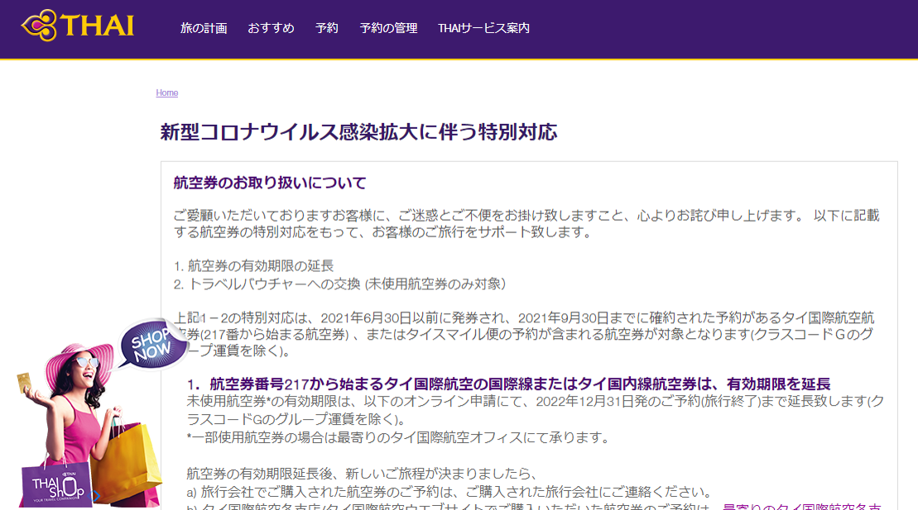Select 予約 from the navigation bar
The width and height of the screenshot is (918, 510).
point(326,27)
